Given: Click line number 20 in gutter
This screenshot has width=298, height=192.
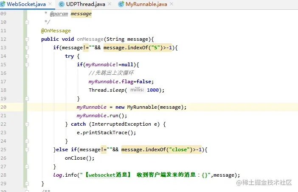Looking at the screenshot, I should pos(3,107).
